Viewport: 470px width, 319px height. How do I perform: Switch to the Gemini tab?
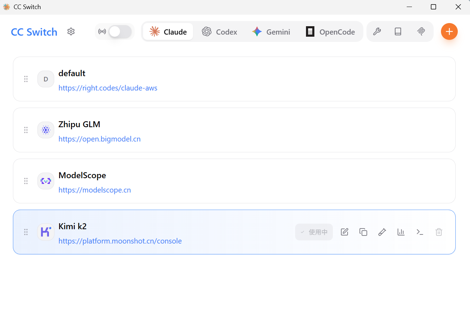point(271,32)
